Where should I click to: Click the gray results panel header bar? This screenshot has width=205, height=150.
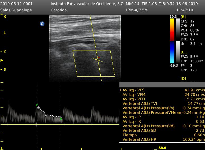point(162,85)
